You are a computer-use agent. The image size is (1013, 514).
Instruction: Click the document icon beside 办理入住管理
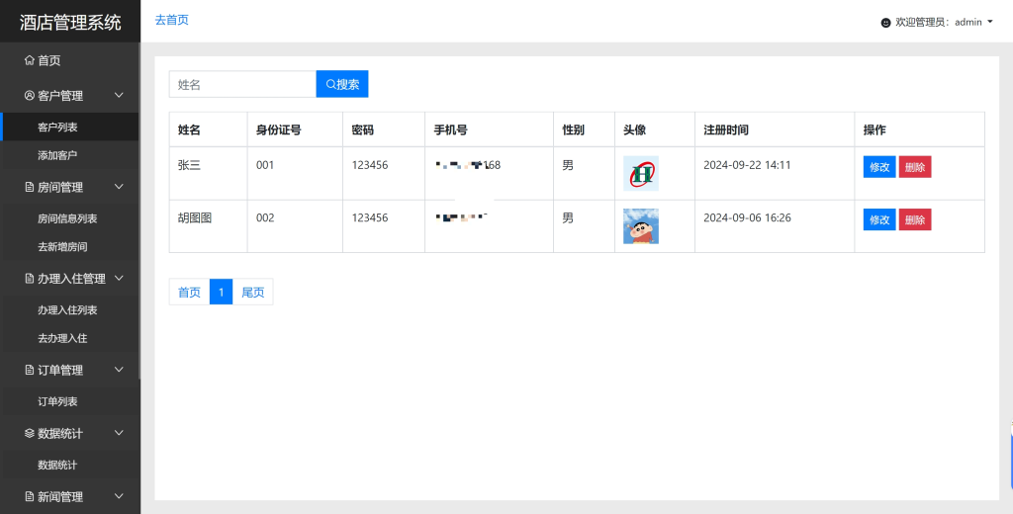pos(29,279)
